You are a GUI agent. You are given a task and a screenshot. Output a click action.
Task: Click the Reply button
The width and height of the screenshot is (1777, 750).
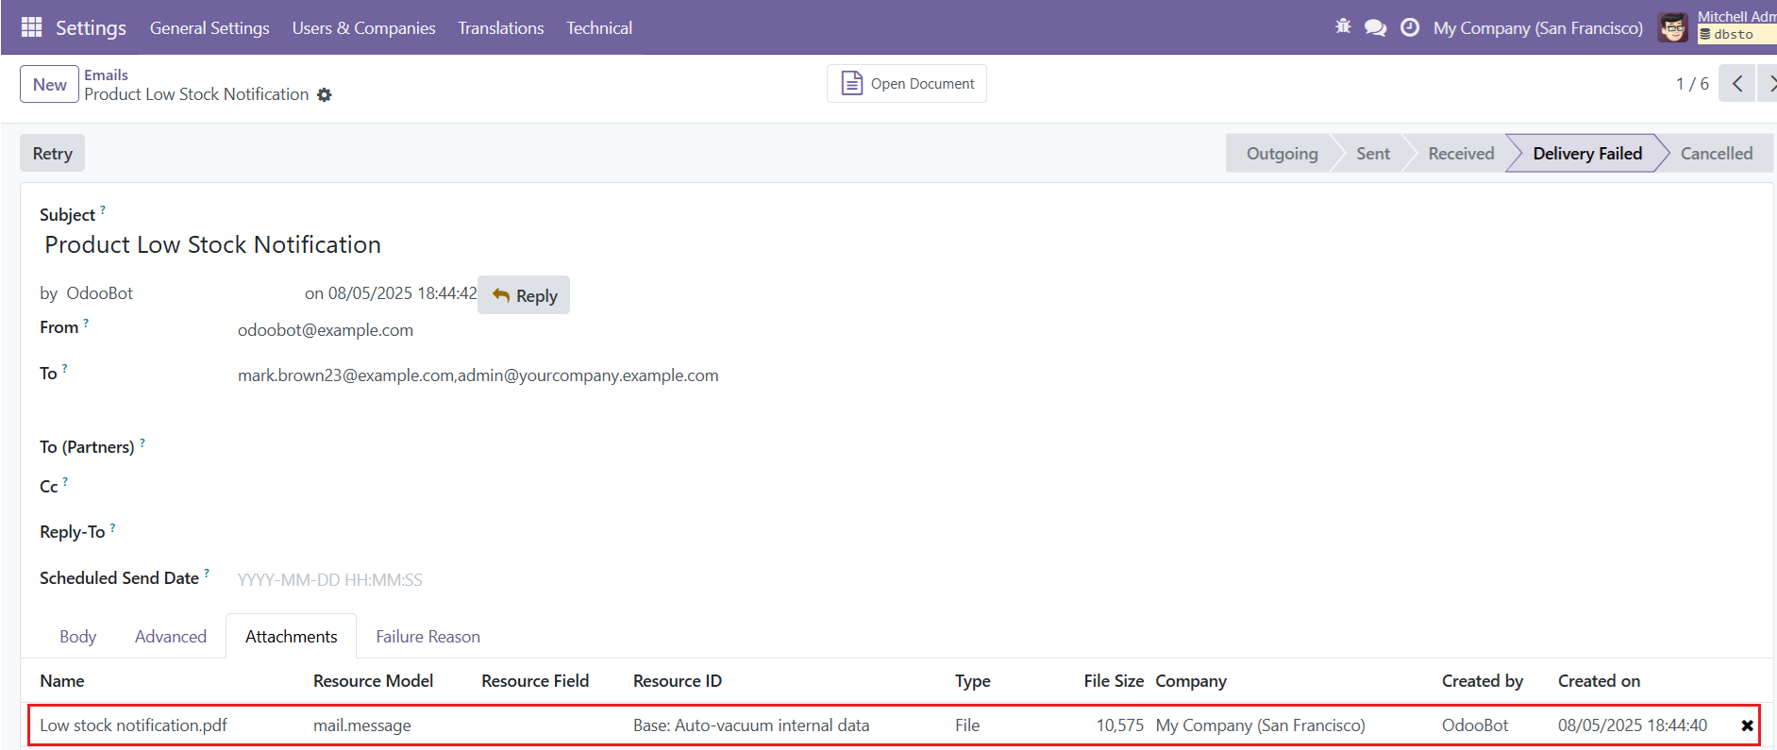pos(524,295)
